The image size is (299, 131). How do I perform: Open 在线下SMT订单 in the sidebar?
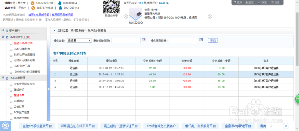(23, 43)
